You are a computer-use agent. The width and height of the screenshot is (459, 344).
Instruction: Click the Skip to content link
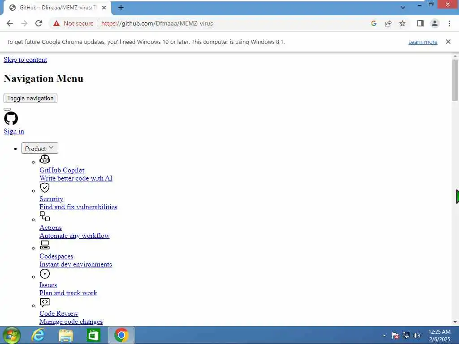[25, 60]
